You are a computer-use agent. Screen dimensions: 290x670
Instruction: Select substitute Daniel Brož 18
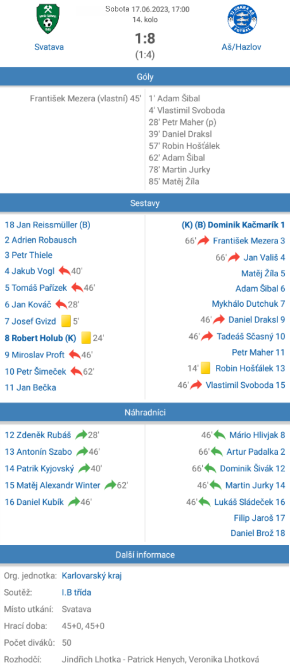tap(258, 533)
